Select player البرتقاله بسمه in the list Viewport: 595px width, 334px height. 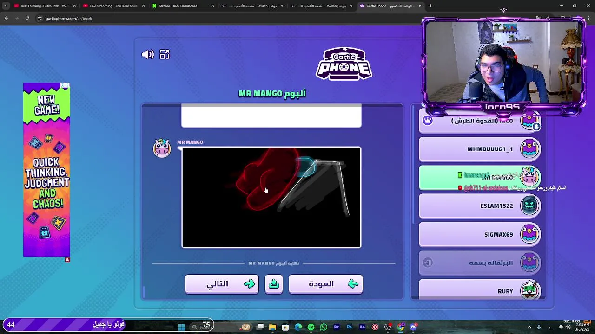[x=480, y=263]
